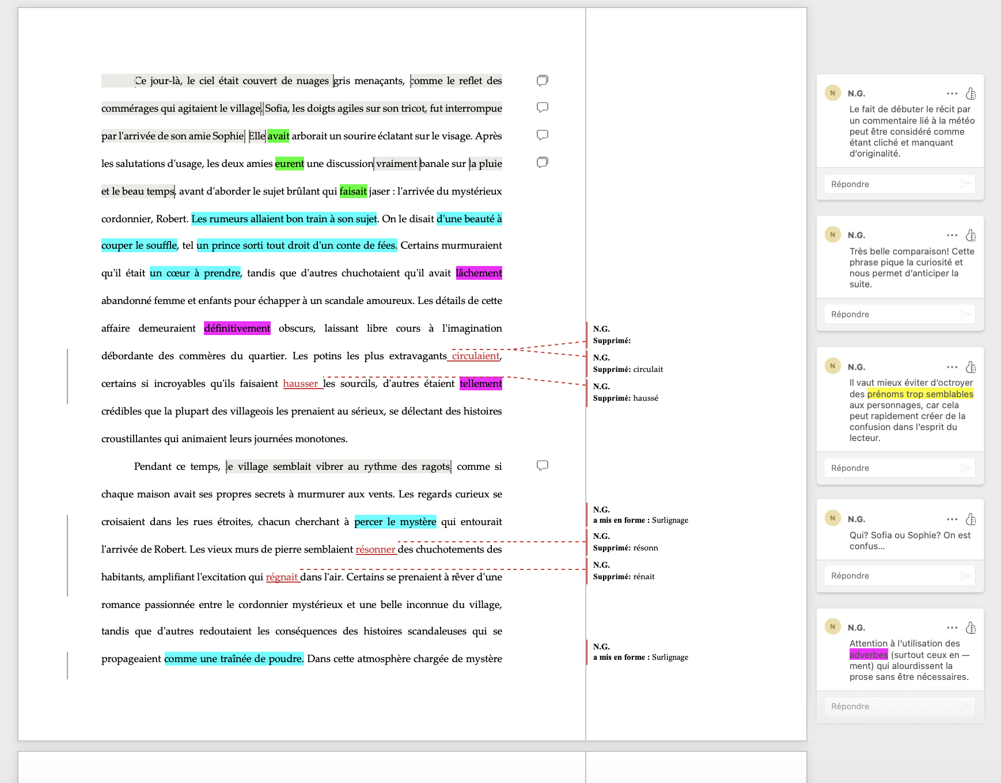The height and width of the screenshot is (783, 1001).
Task: Click the comment bubble beside the 'Pendant ce temps' paragraph
Action: (543, 466)
